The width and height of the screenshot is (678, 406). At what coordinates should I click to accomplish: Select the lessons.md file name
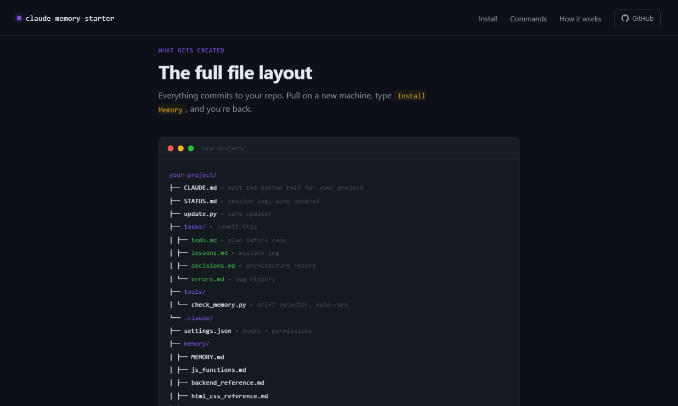pos(209,253)
